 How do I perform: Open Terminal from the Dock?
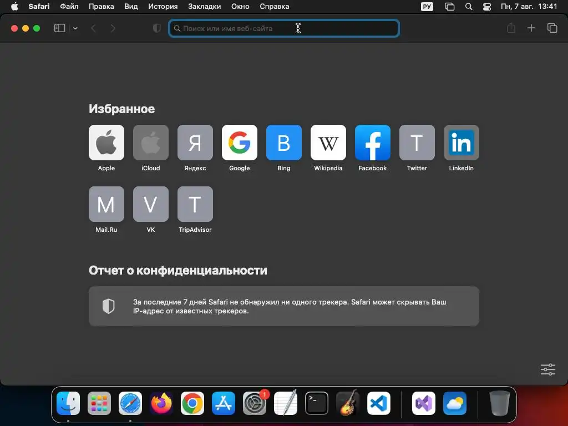(317, 403)
